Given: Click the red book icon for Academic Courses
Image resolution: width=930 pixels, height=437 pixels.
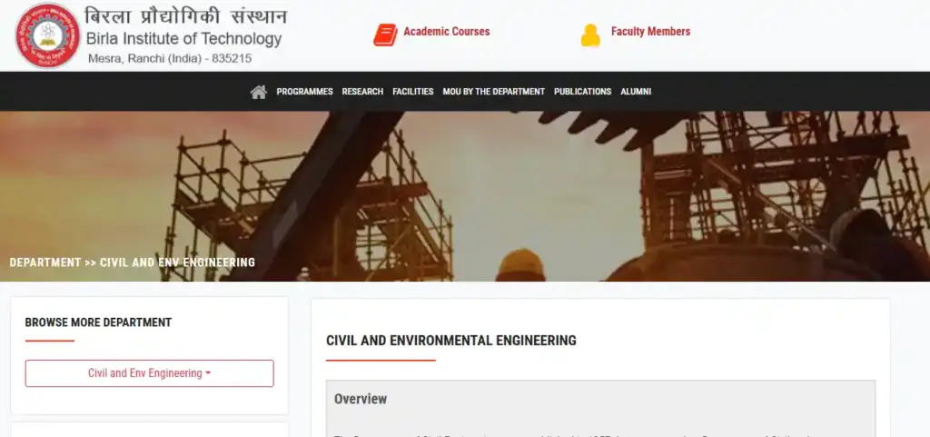Looking at the screenshot, I should pos(385,35).
